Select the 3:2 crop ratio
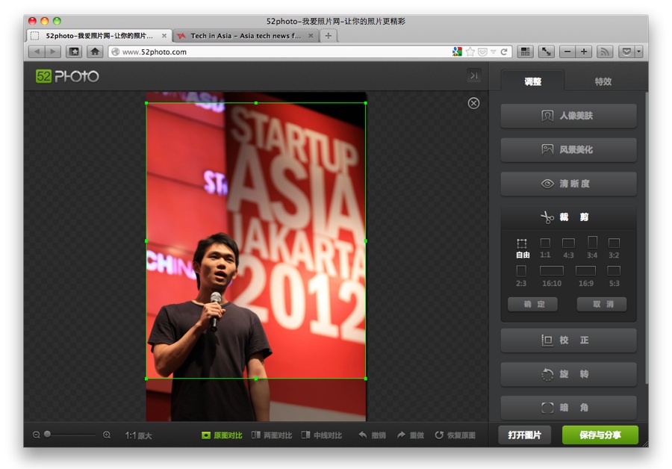Viewport: 672px width, 469px height. tap(614, 249)
